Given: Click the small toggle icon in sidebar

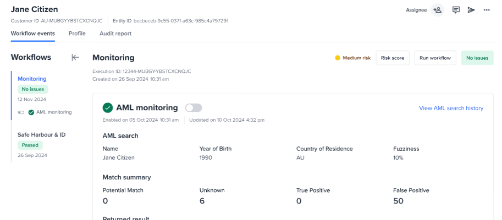Looking at the screenshot, I should point(21,112).
